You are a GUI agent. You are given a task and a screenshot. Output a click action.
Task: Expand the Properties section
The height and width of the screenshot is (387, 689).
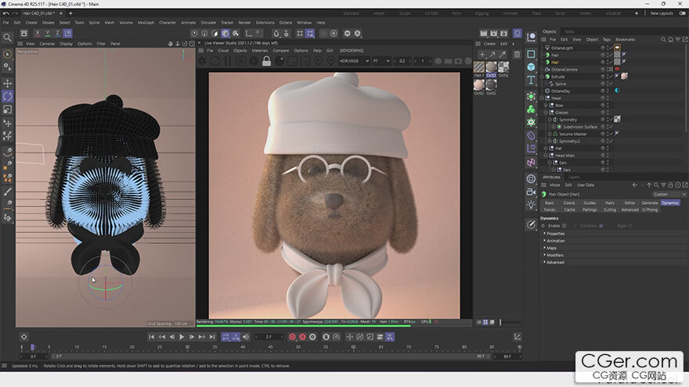tap(554, 234)
